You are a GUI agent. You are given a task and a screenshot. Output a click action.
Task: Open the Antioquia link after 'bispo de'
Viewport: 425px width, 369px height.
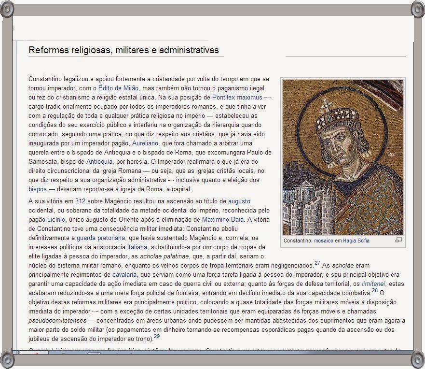tap(99, 162)
